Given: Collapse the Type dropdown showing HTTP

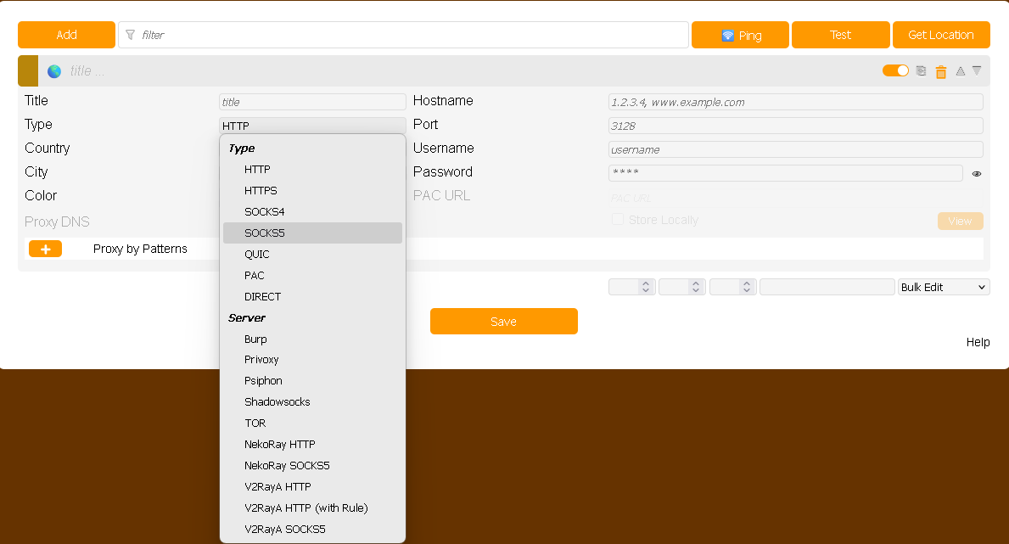Looking at the screenshot, I should (312, 126).
